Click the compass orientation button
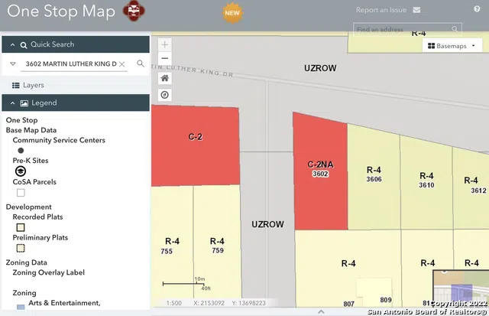489x316 pixels. (x=165, y=95)
